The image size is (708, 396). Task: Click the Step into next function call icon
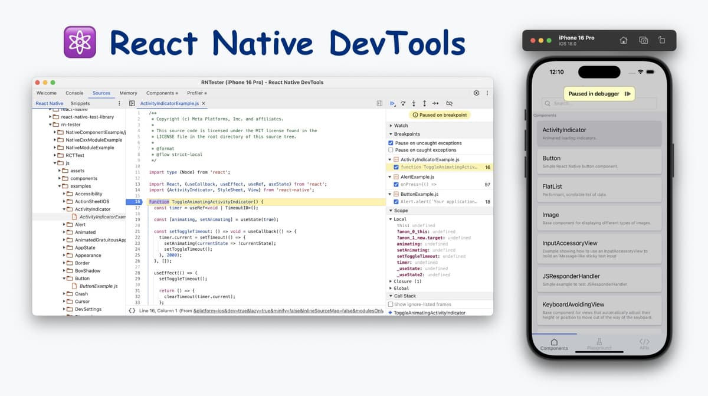[414, 103]
